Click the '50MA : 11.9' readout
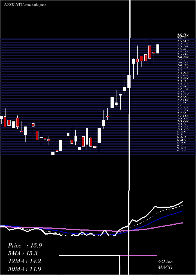Screen dimensions: 196x275 pos(25,269)
